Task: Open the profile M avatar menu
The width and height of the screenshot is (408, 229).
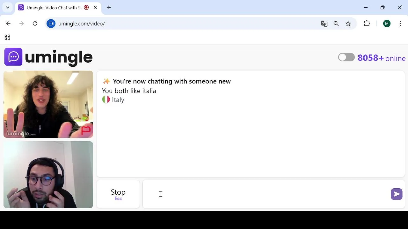Action: [387, 24]
